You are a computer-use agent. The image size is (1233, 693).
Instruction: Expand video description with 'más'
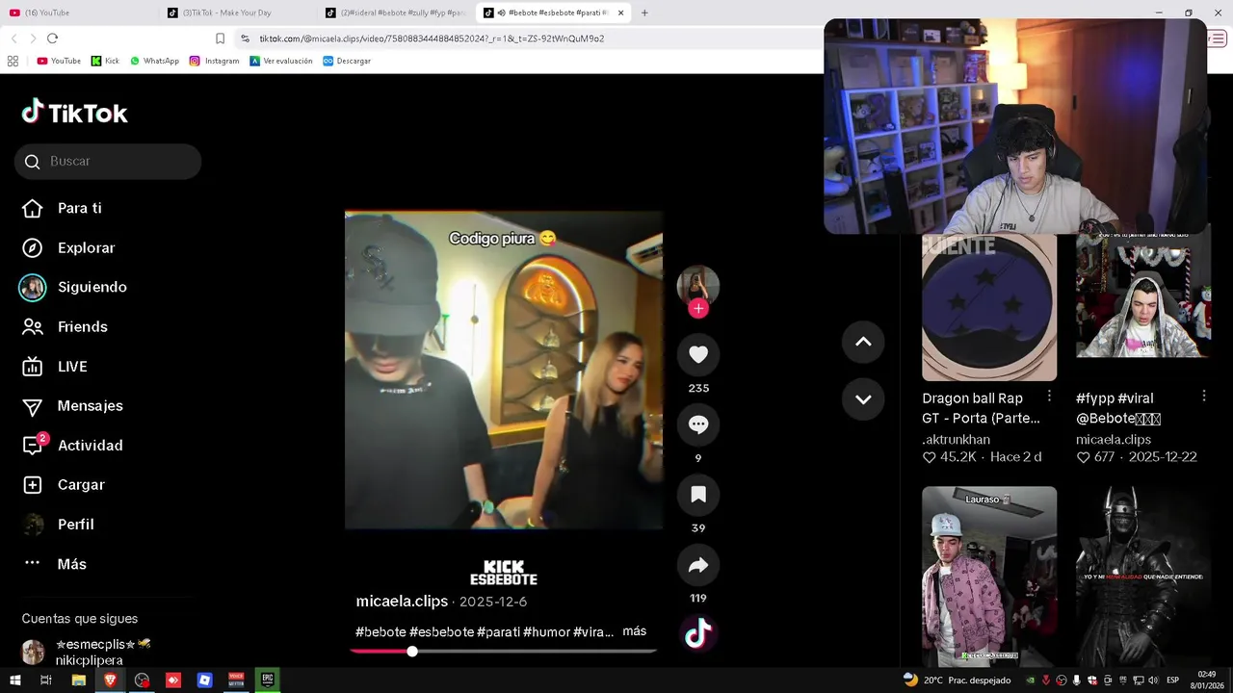click(x=635, y=631)
